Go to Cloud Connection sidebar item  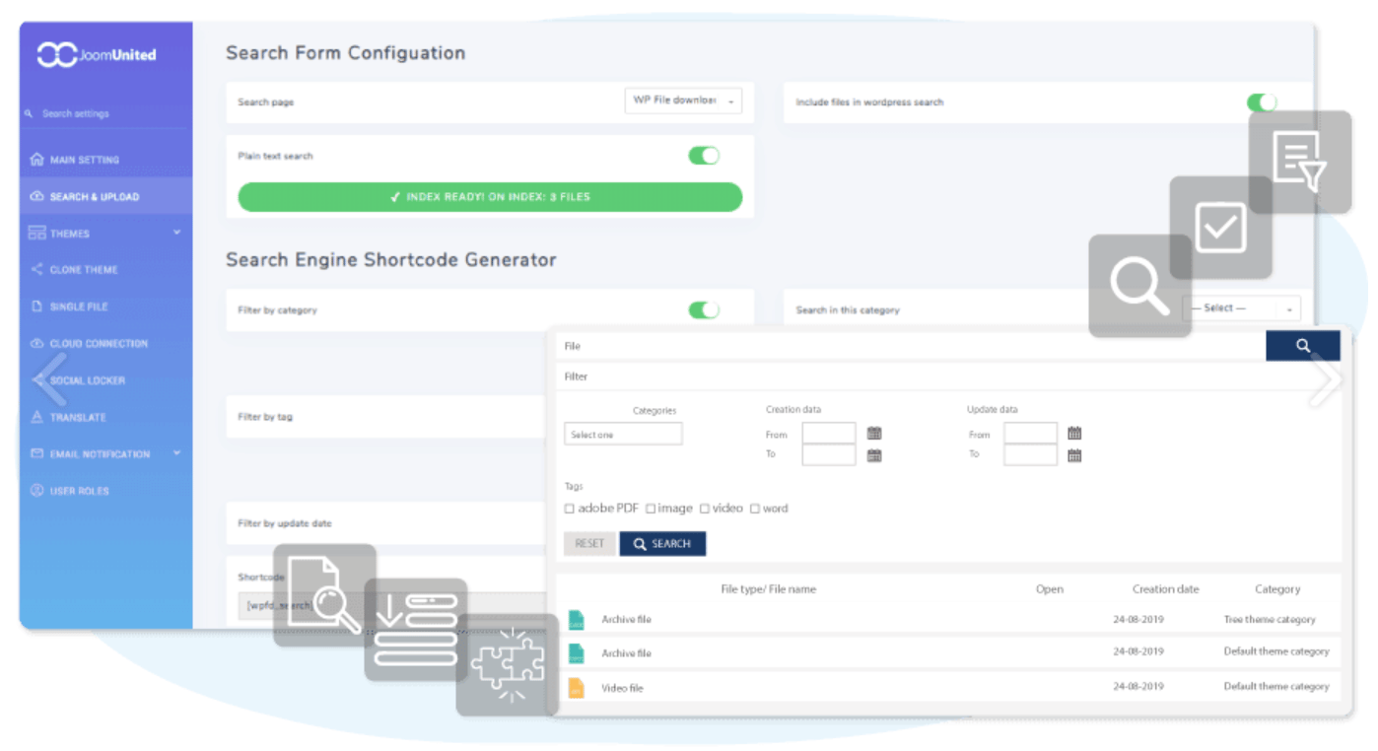99,344
